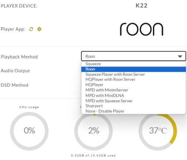Viewport: 187px width, 160px height.
Task: Click the CPU Usage 0% gauge
Action: (x=29, y=131)
